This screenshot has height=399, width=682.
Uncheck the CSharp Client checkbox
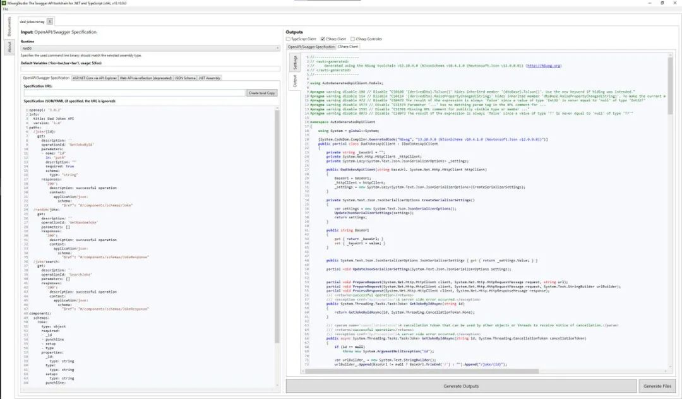[x=323, y=39]
